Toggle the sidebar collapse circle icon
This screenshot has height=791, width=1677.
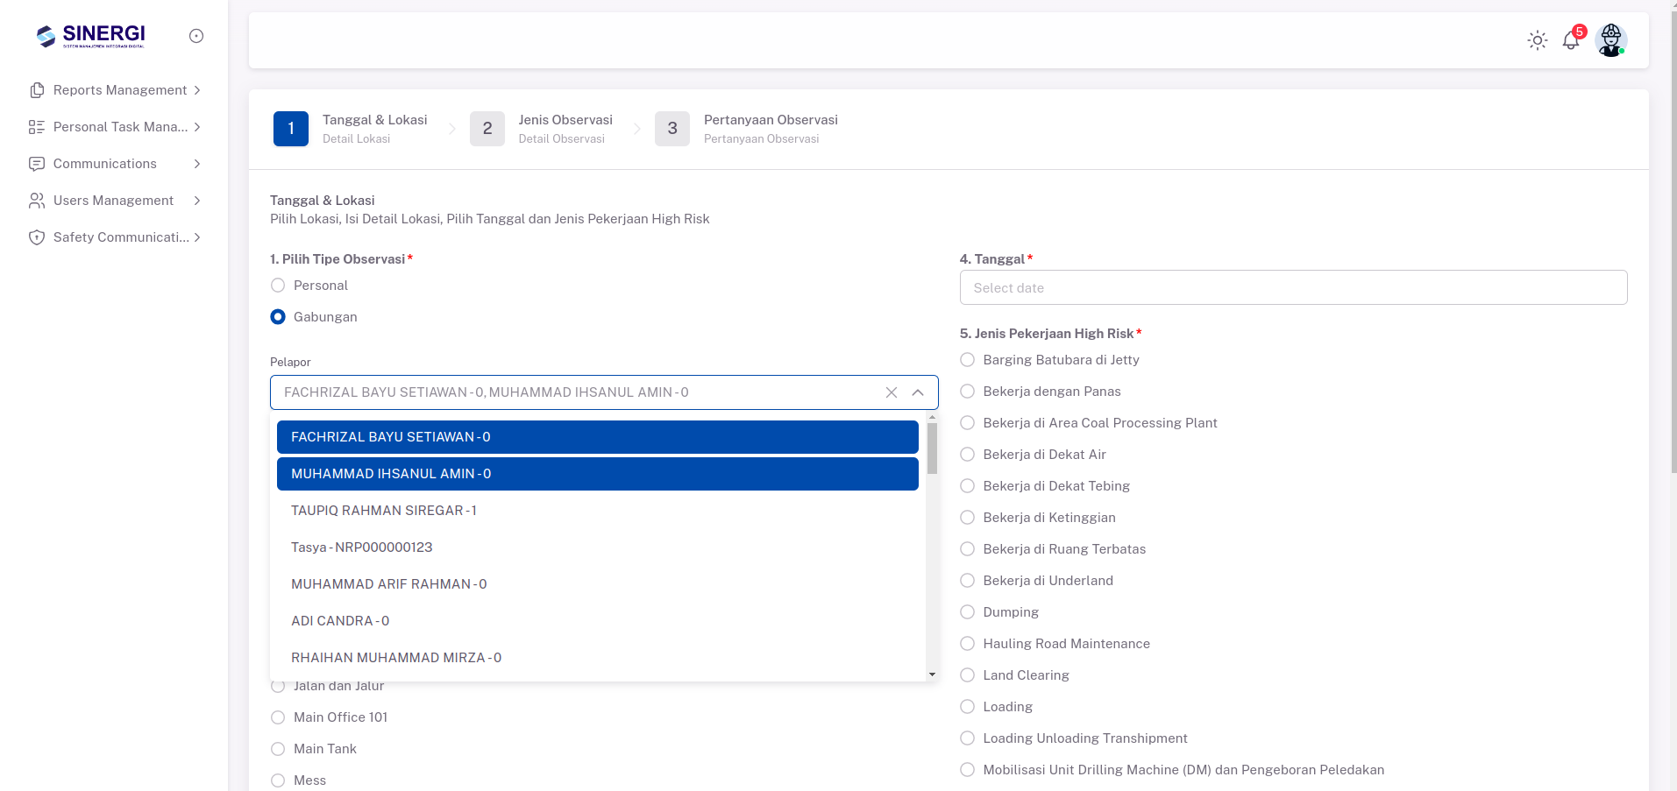point(196,36)
